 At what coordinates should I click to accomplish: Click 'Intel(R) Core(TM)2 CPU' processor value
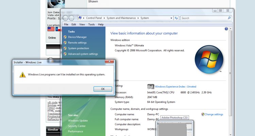click(161, 92)
